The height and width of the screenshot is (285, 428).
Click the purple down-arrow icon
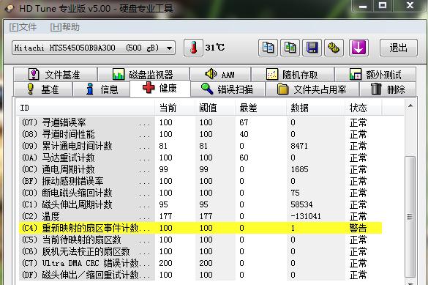tap(358, 48)
